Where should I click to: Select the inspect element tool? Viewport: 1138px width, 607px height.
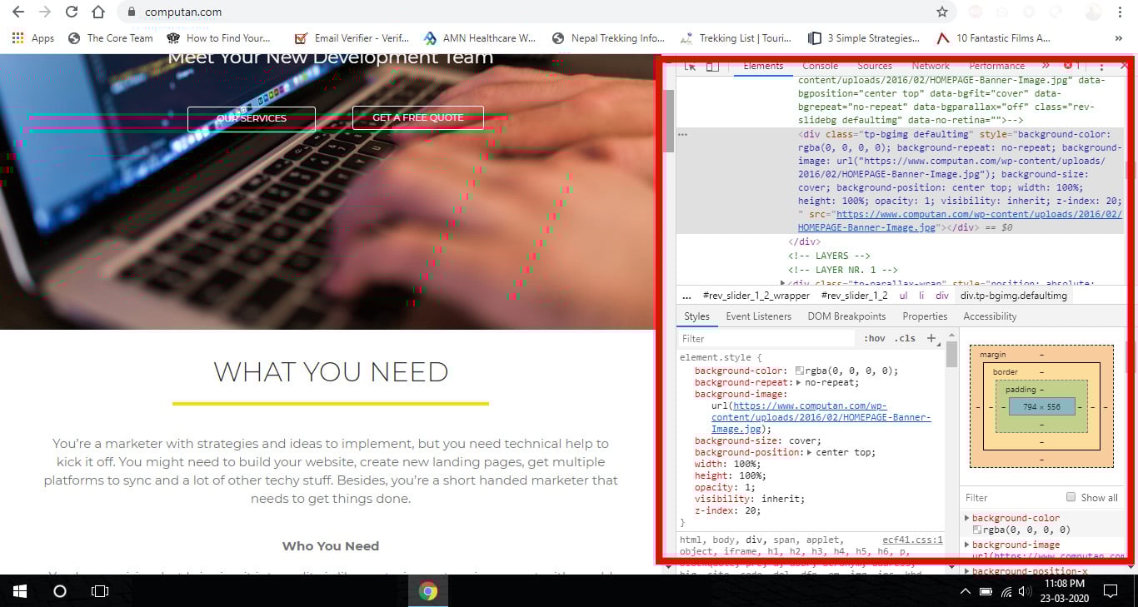point(691,66)
